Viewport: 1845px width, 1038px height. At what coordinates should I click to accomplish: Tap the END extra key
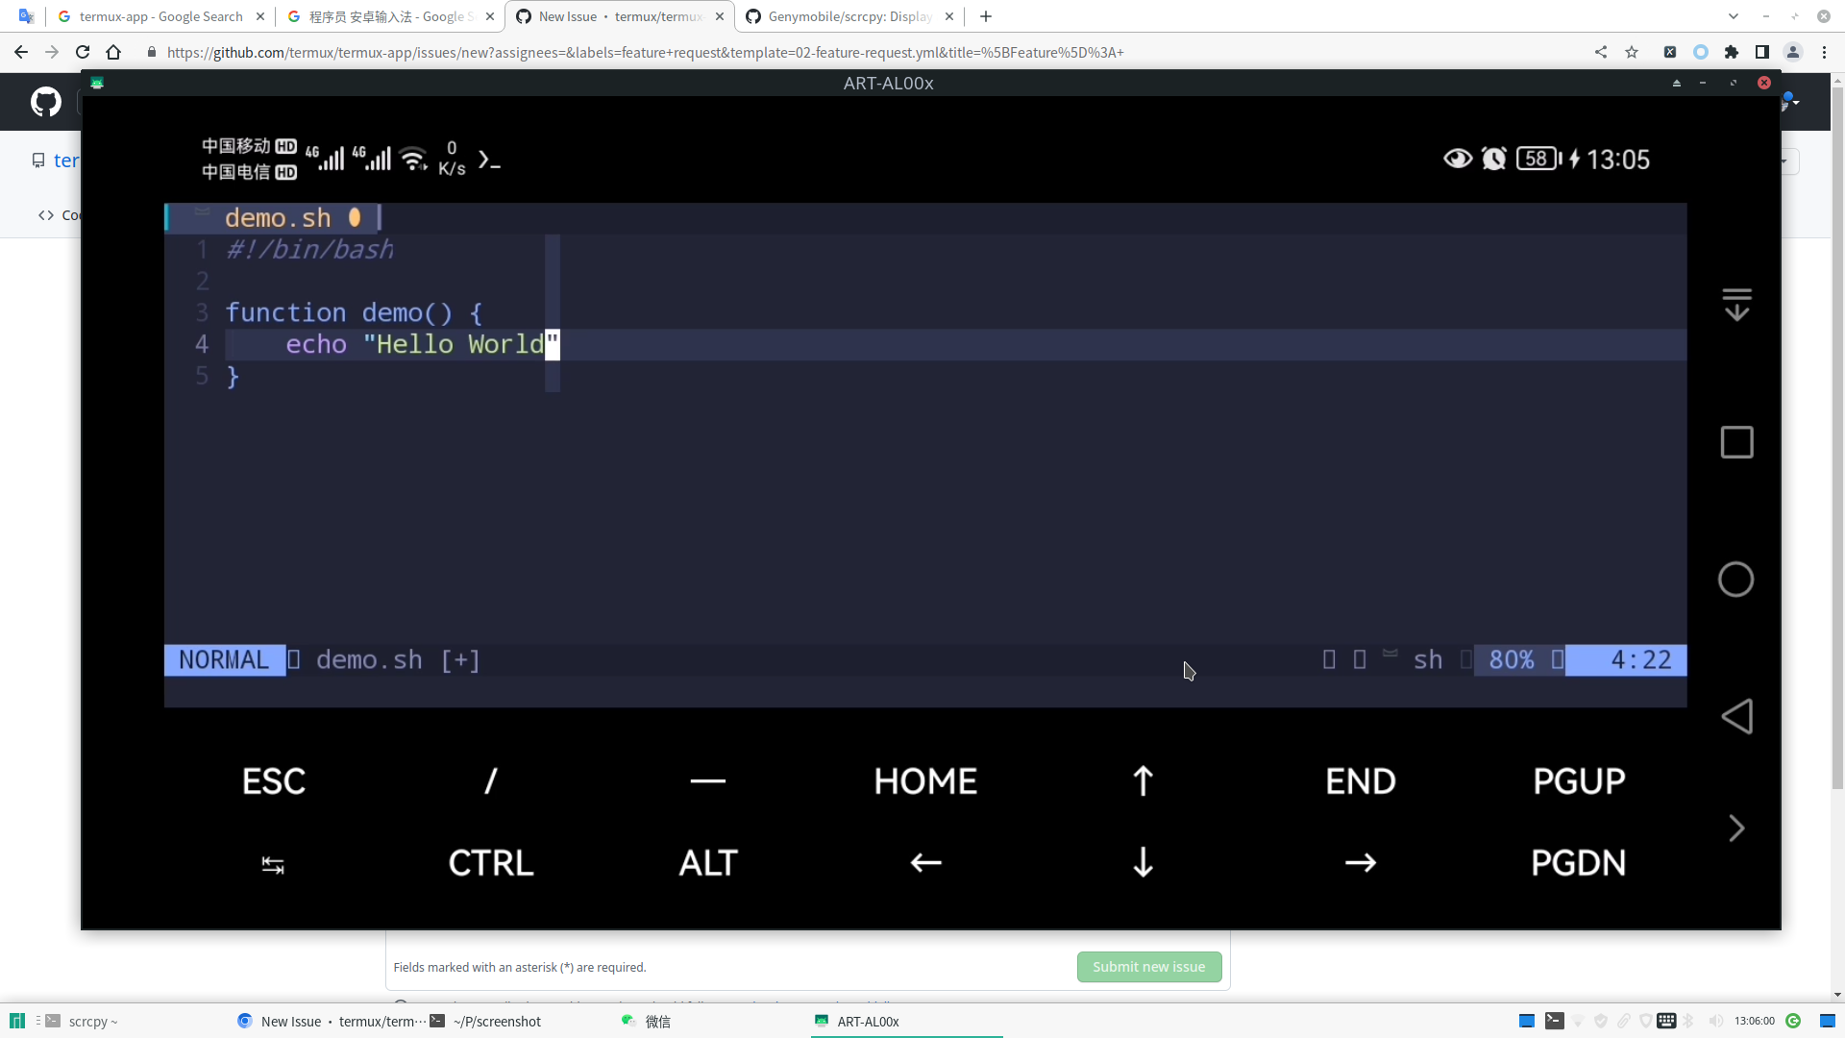[1361, 781]
